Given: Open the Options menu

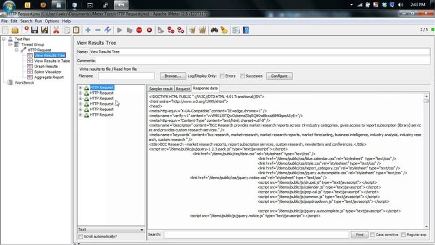Looking at the screenshot, I should coord(52,21).
